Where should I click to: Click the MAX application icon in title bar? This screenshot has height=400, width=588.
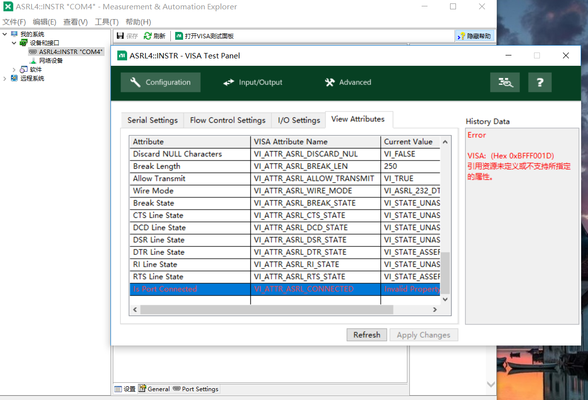[x=8, y=6]
